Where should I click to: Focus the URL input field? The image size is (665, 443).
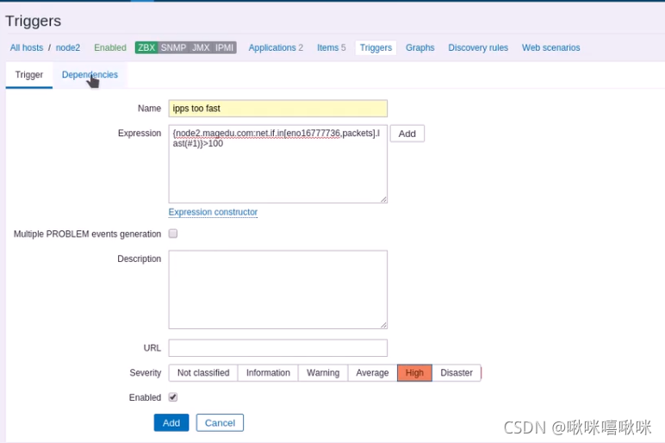[x=277, y=348]
